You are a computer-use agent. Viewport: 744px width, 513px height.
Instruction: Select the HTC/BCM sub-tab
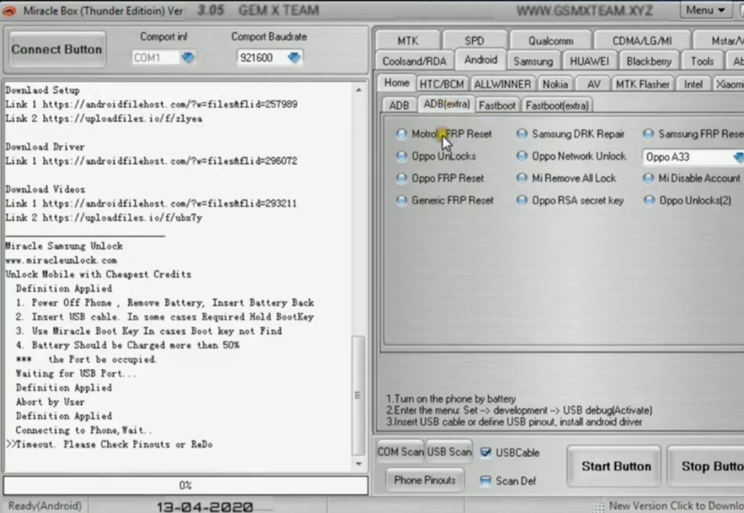coord(441,85)
